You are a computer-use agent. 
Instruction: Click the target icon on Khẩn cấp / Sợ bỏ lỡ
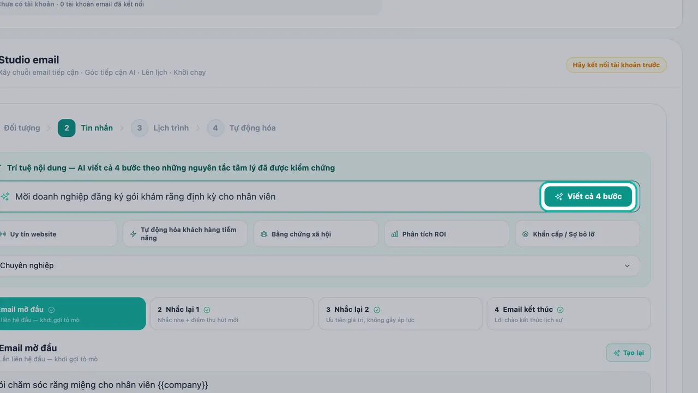tap(526, 234)
